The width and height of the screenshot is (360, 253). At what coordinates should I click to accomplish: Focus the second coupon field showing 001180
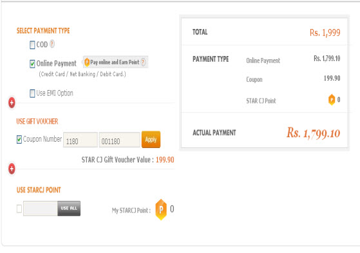[119, 140]
